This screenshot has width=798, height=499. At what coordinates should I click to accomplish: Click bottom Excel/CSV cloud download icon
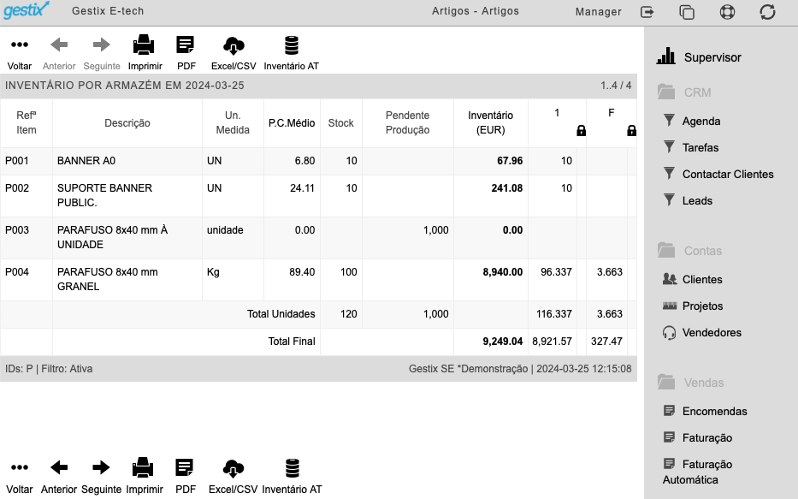click(233, 468)
